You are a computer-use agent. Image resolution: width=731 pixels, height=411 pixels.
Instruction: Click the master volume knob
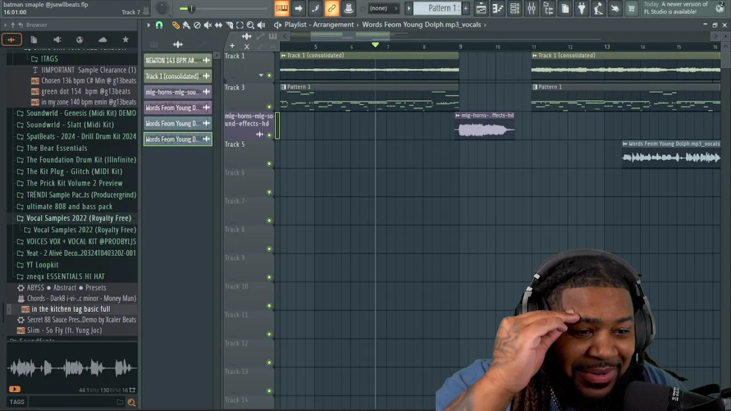point(162,8)
